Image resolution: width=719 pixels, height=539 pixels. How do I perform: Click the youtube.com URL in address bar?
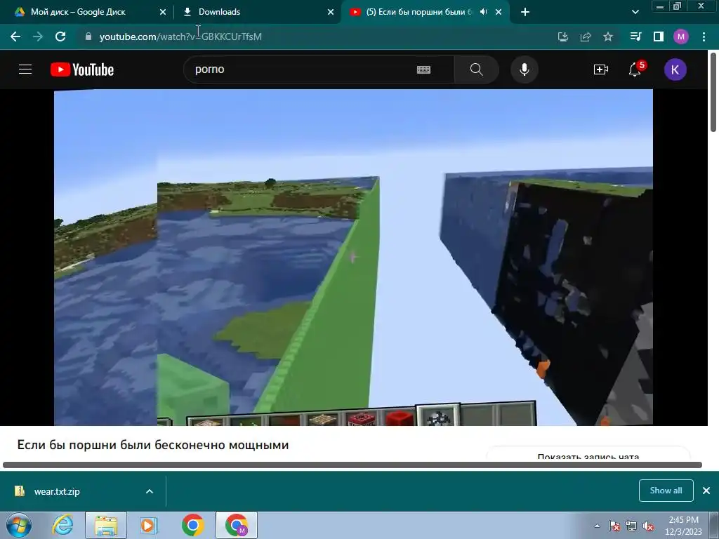coord(180,36)
